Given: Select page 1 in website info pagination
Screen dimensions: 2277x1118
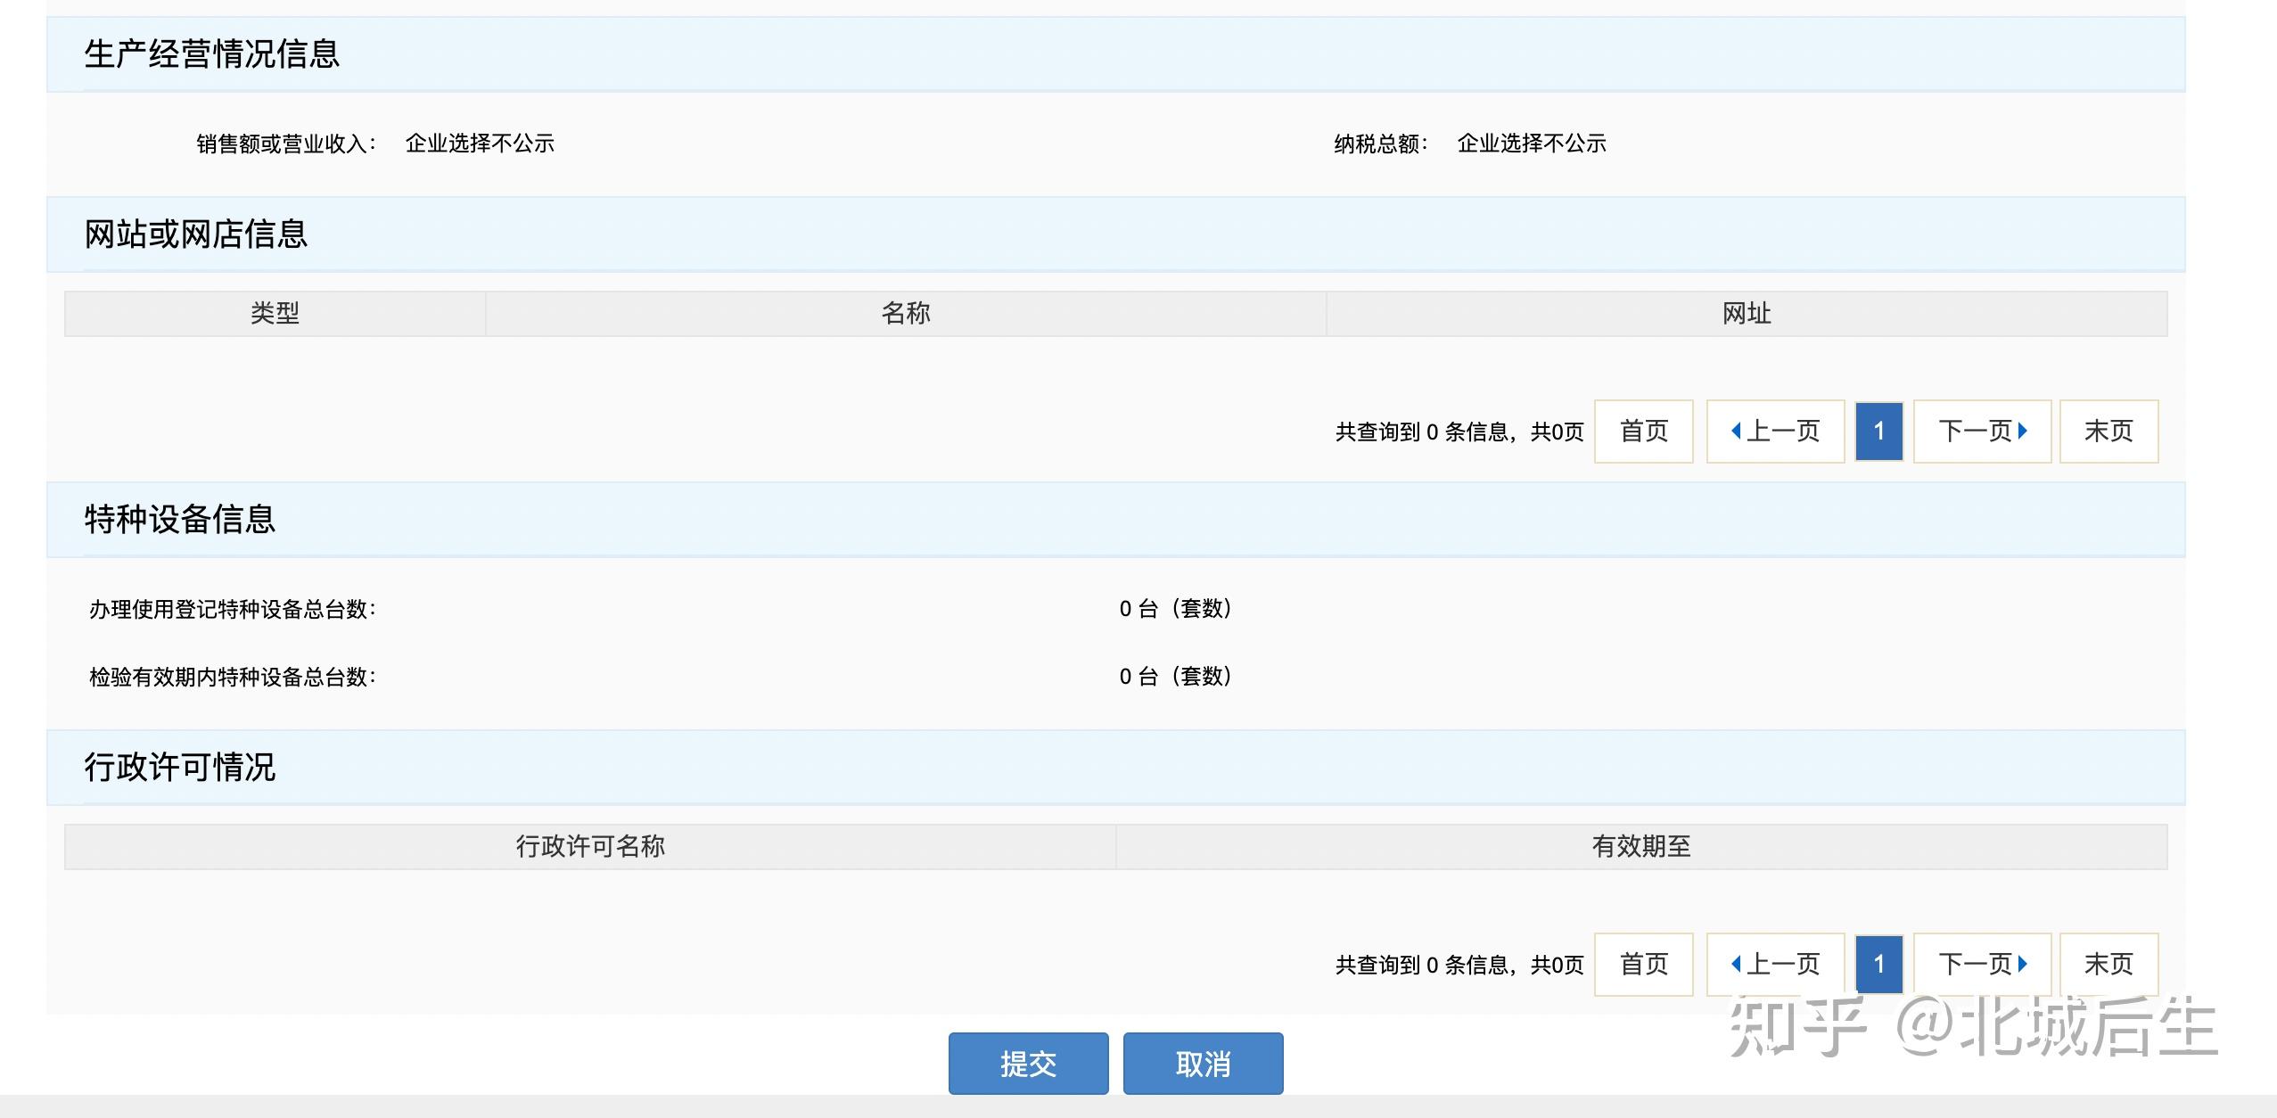Looking at the screenshot, I should pyautogui.click(x=1878, y=432).
